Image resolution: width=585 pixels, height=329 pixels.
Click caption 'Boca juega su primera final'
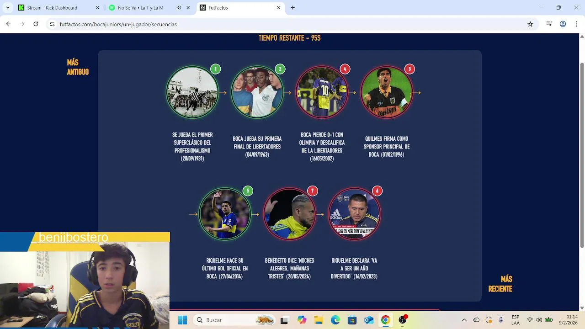257,147
